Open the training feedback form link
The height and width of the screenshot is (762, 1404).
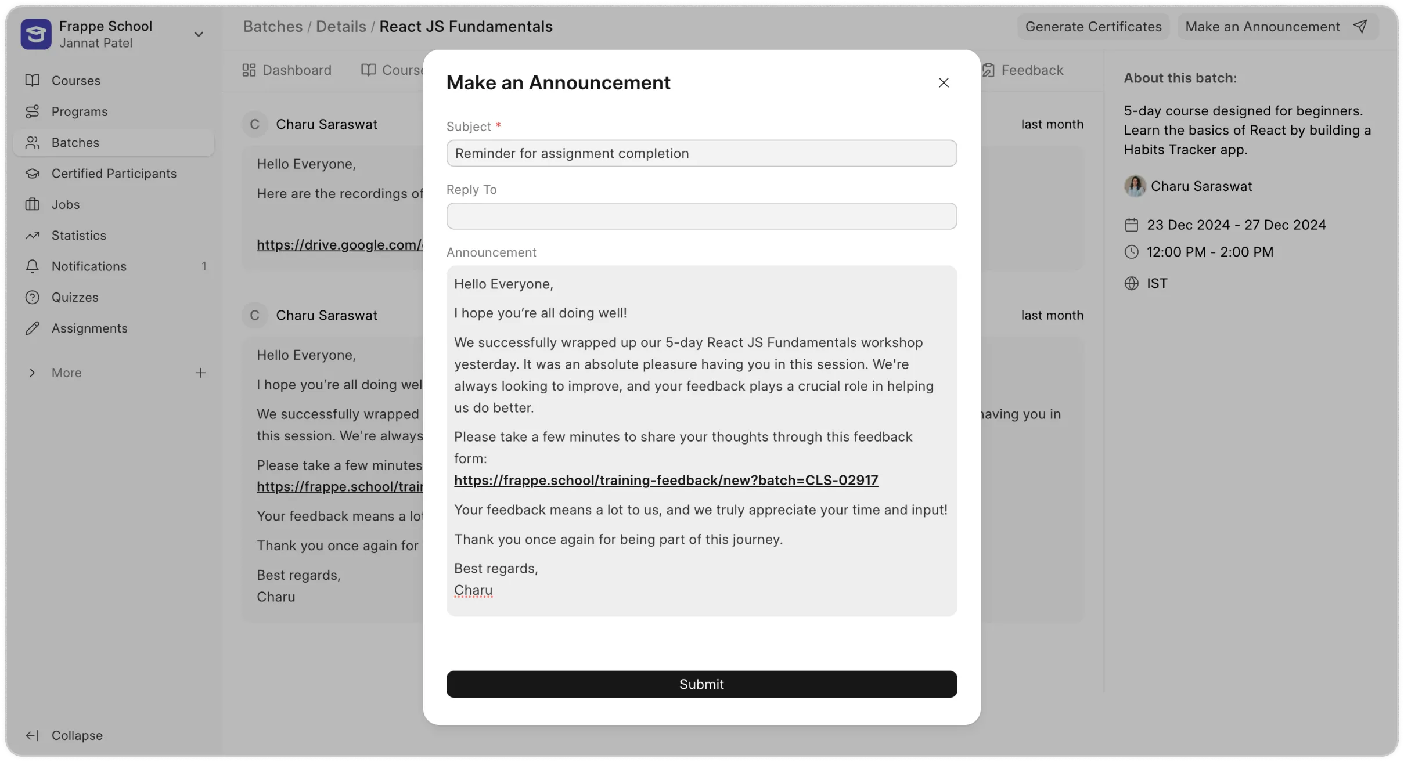pyautogui.click(x=665, y=481)
